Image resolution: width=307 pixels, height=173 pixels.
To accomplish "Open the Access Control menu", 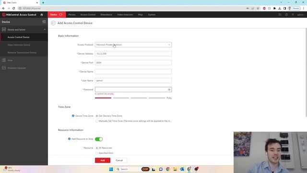I will pos(88,15).
